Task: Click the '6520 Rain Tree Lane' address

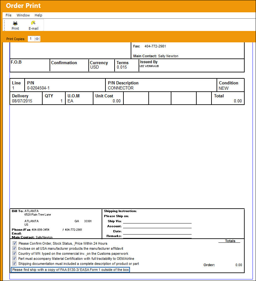Action: pyautogui.click(x=38, y=215)
